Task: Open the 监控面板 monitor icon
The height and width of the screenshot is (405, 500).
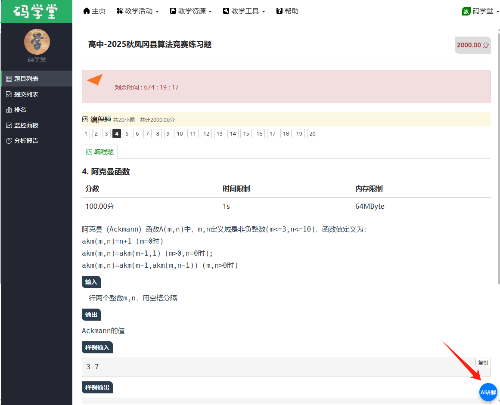Action: (x=9, y=125)
